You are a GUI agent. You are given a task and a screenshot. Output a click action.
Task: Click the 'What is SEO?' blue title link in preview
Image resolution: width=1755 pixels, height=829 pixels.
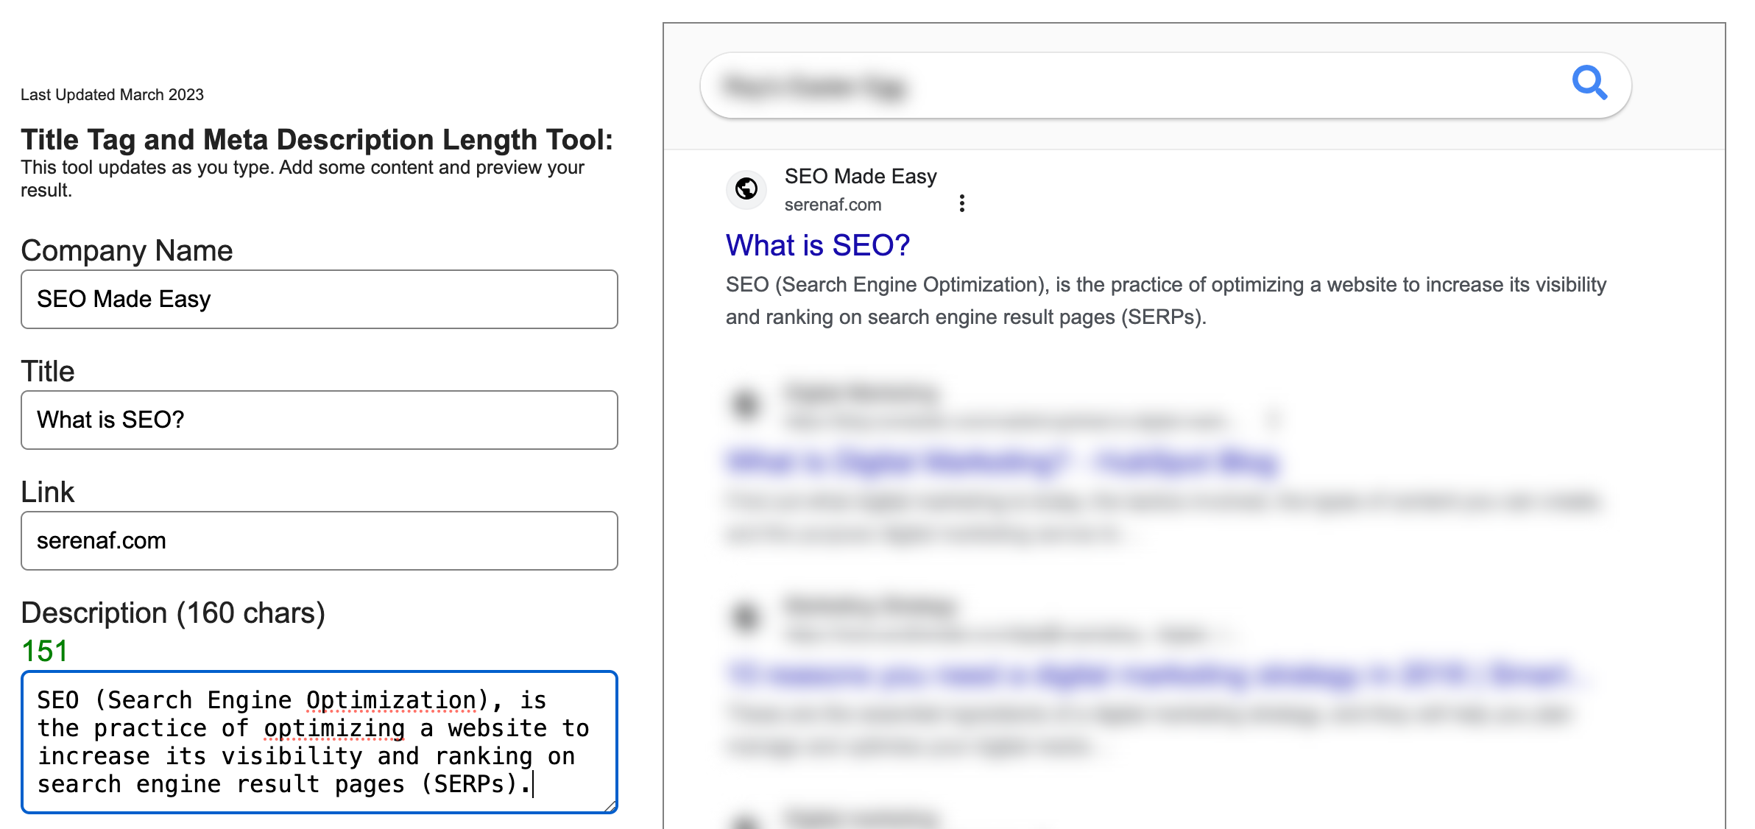coord(818,243)
